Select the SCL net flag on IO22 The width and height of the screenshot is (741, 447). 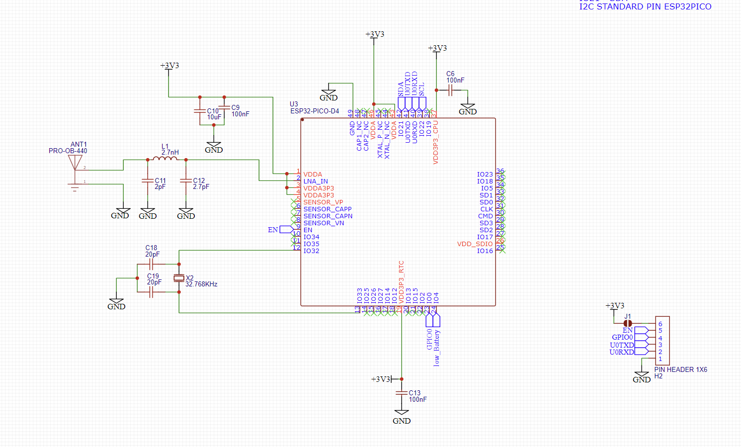click(x=422, y=97)
